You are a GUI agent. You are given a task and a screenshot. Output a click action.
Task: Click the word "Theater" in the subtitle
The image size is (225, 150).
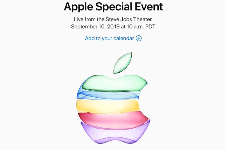click(143, 19)
